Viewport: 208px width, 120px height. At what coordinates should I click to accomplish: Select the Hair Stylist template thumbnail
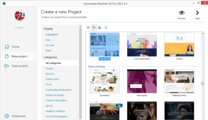point(142,81)
